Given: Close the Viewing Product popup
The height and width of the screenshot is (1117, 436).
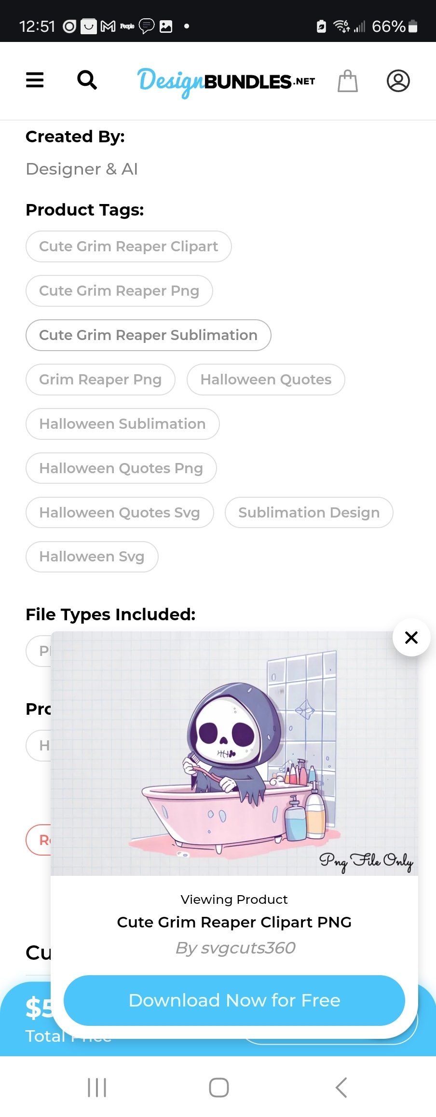Looking at the screenshot, I should click(411, 638).
